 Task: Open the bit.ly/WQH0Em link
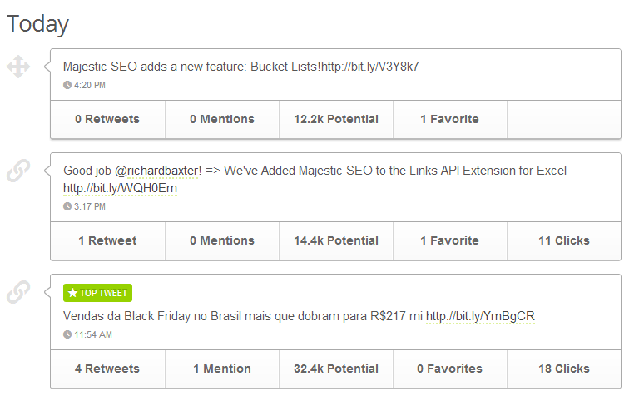click(x=120, y=188)
